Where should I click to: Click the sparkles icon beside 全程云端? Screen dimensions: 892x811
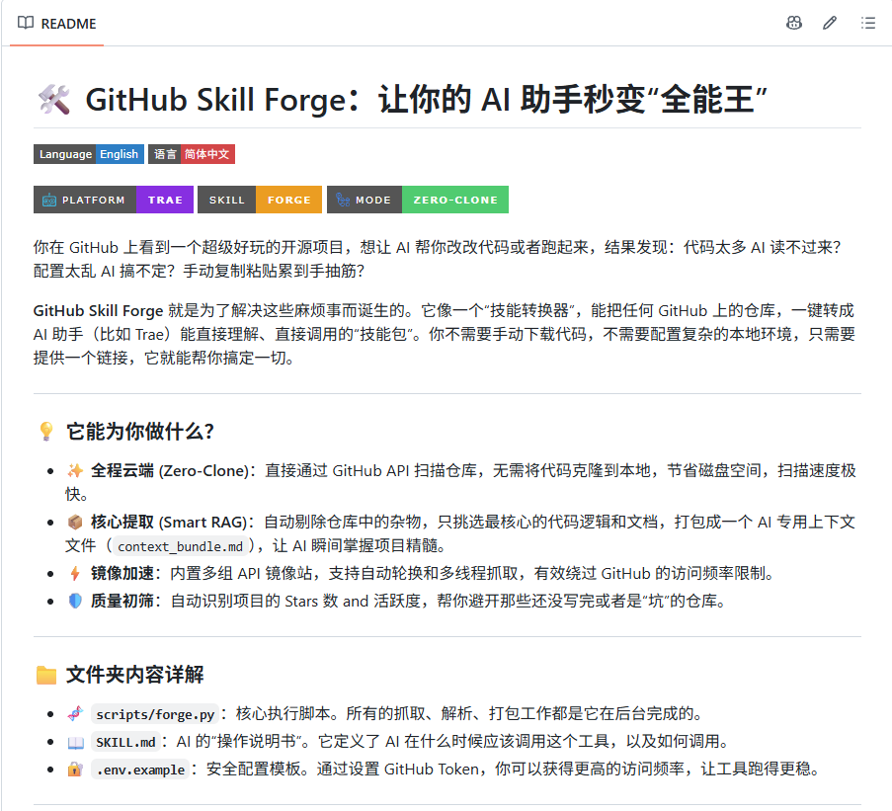(x=75, y=471)
